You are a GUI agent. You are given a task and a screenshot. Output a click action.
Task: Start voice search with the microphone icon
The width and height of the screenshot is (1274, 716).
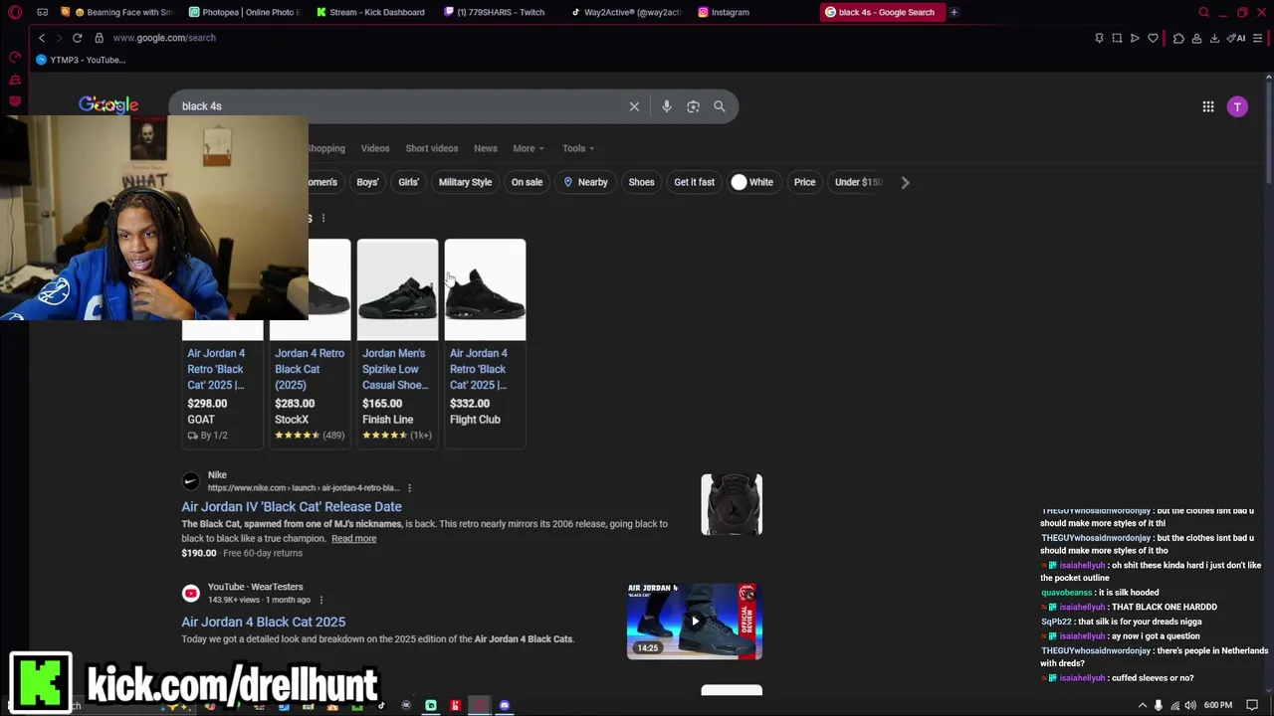[x=667, y=106]
